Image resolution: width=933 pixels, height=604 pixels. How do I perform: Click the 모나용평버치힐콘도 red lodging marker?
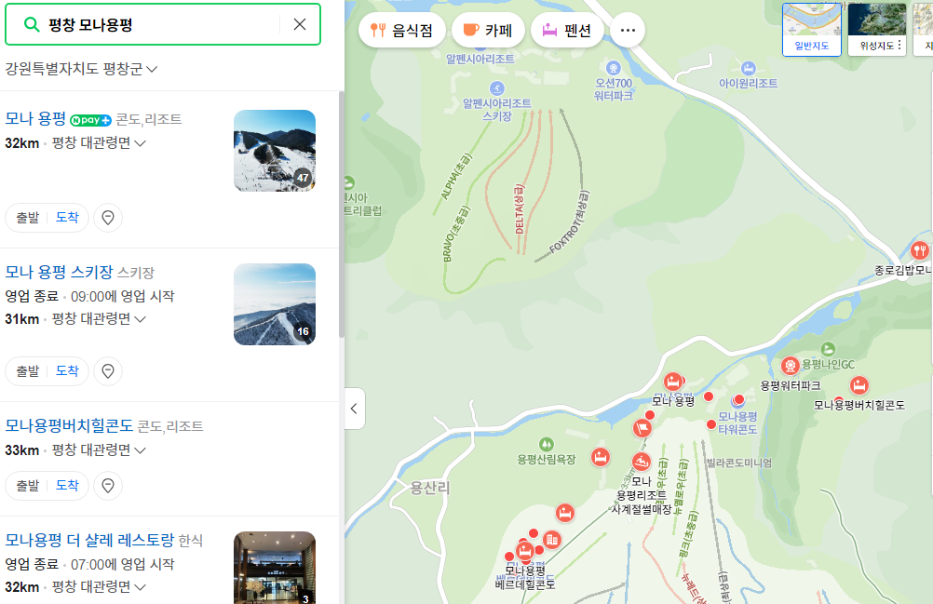(x=859, y=385)
